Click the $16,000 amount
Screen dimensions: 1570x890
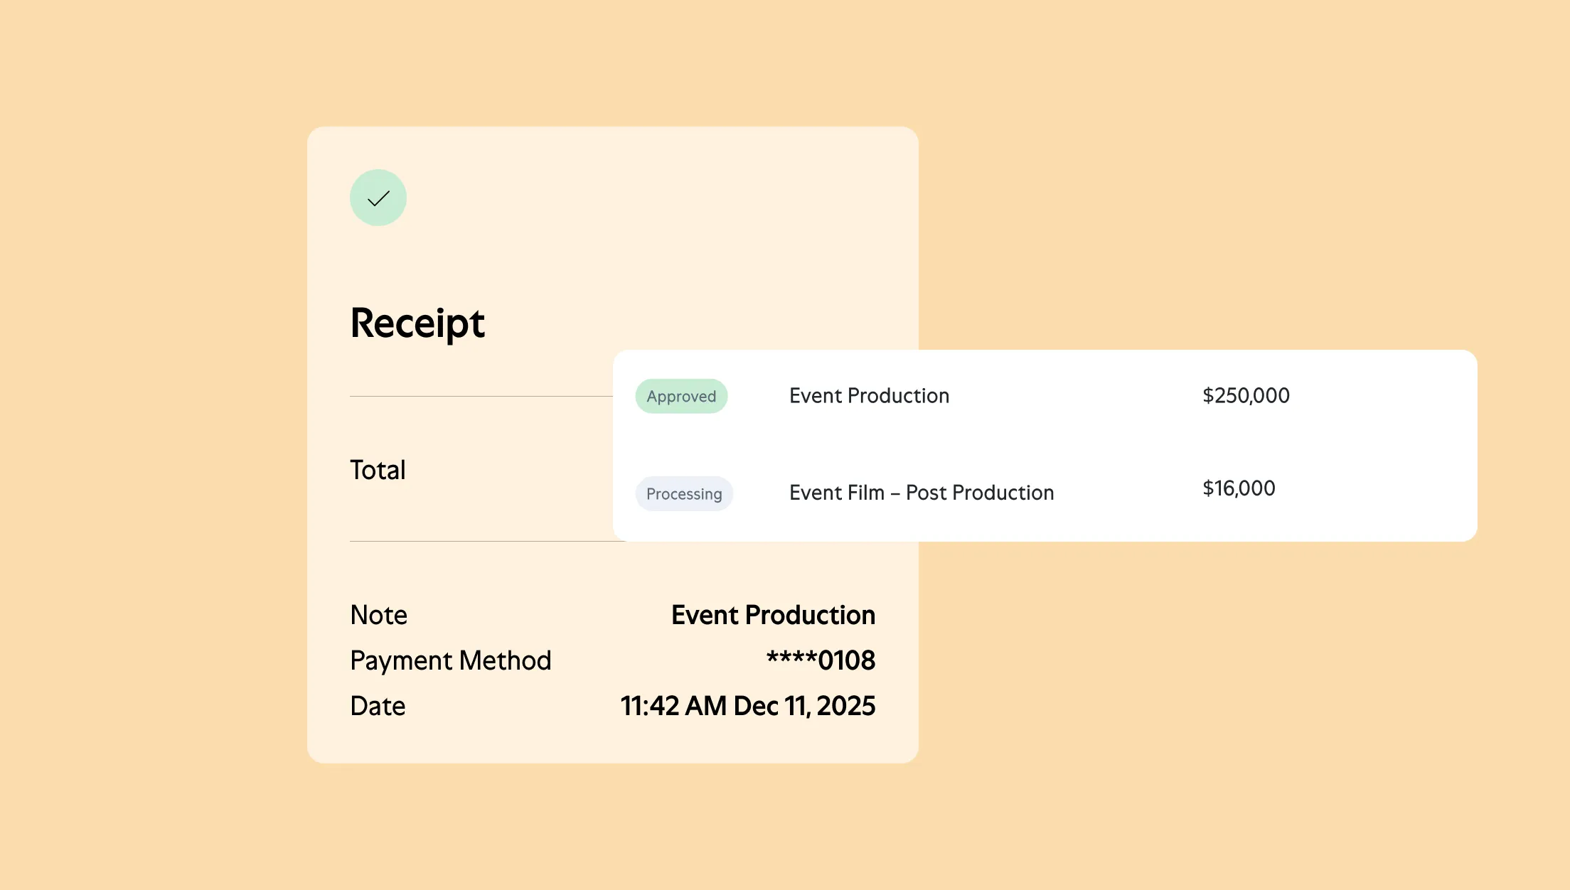1238,488
